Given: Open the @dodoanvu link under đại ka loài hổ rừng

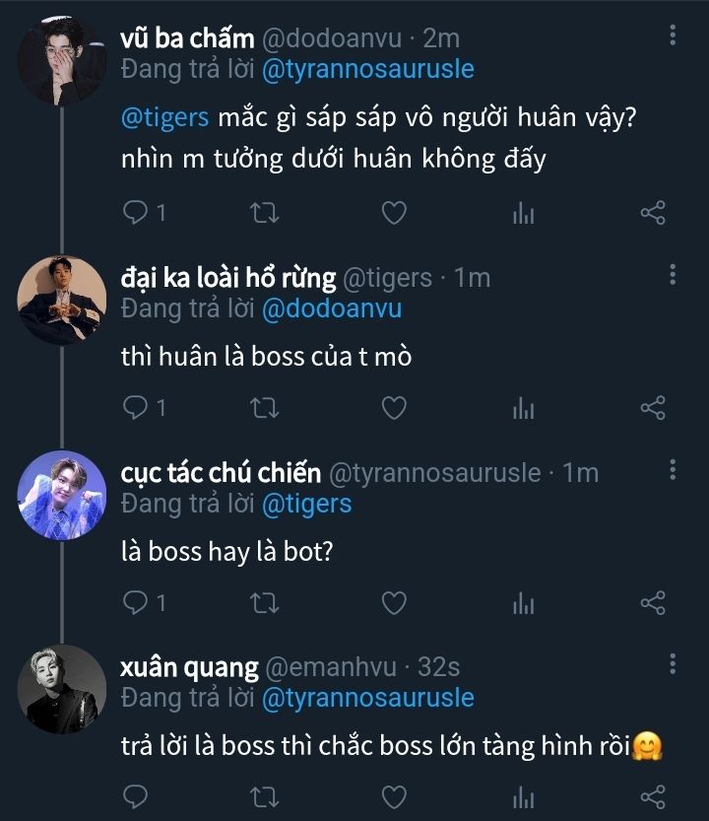Looking at the screenshot, I should pyautogui.click(x=331, y=308).
